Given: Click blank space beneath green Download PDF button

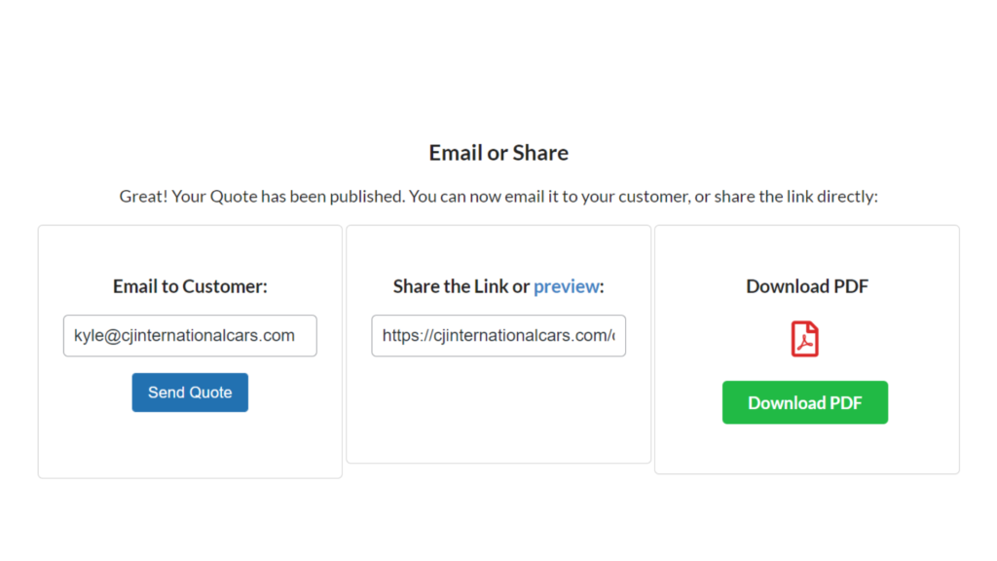Looking at the screenshot, I should click(x=804, y=448).
